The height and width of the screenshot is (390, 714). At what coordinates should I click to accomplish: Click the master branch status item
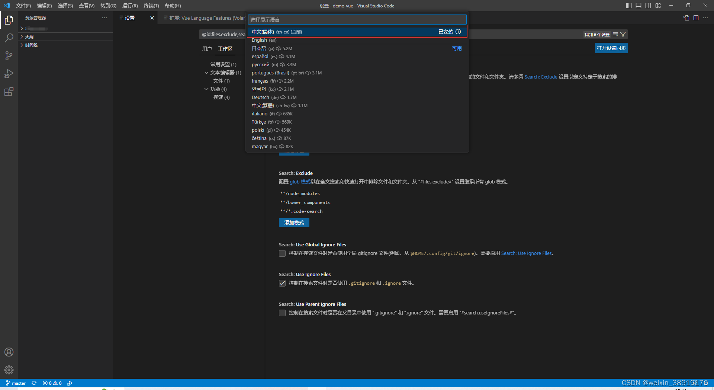coord(16,383)
